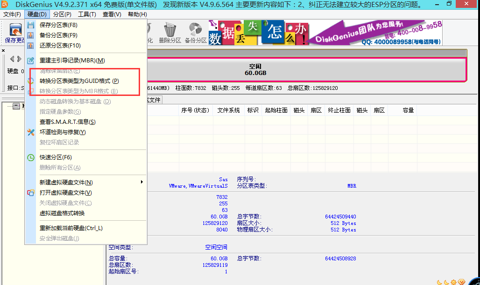
Task: Open the 帮助(H) menu
Action: (137, 14)
